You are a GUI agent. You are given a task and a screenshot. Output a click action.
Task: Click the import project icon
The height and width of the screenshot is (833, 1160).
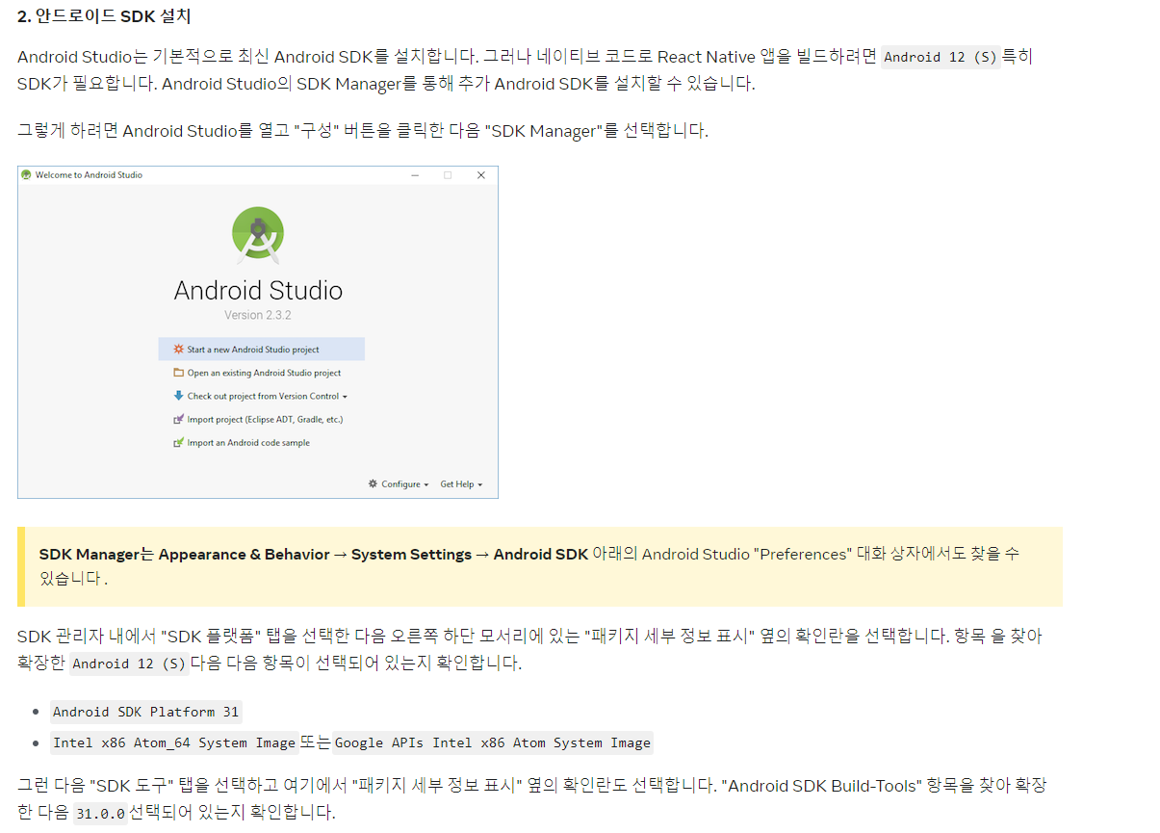178,419
